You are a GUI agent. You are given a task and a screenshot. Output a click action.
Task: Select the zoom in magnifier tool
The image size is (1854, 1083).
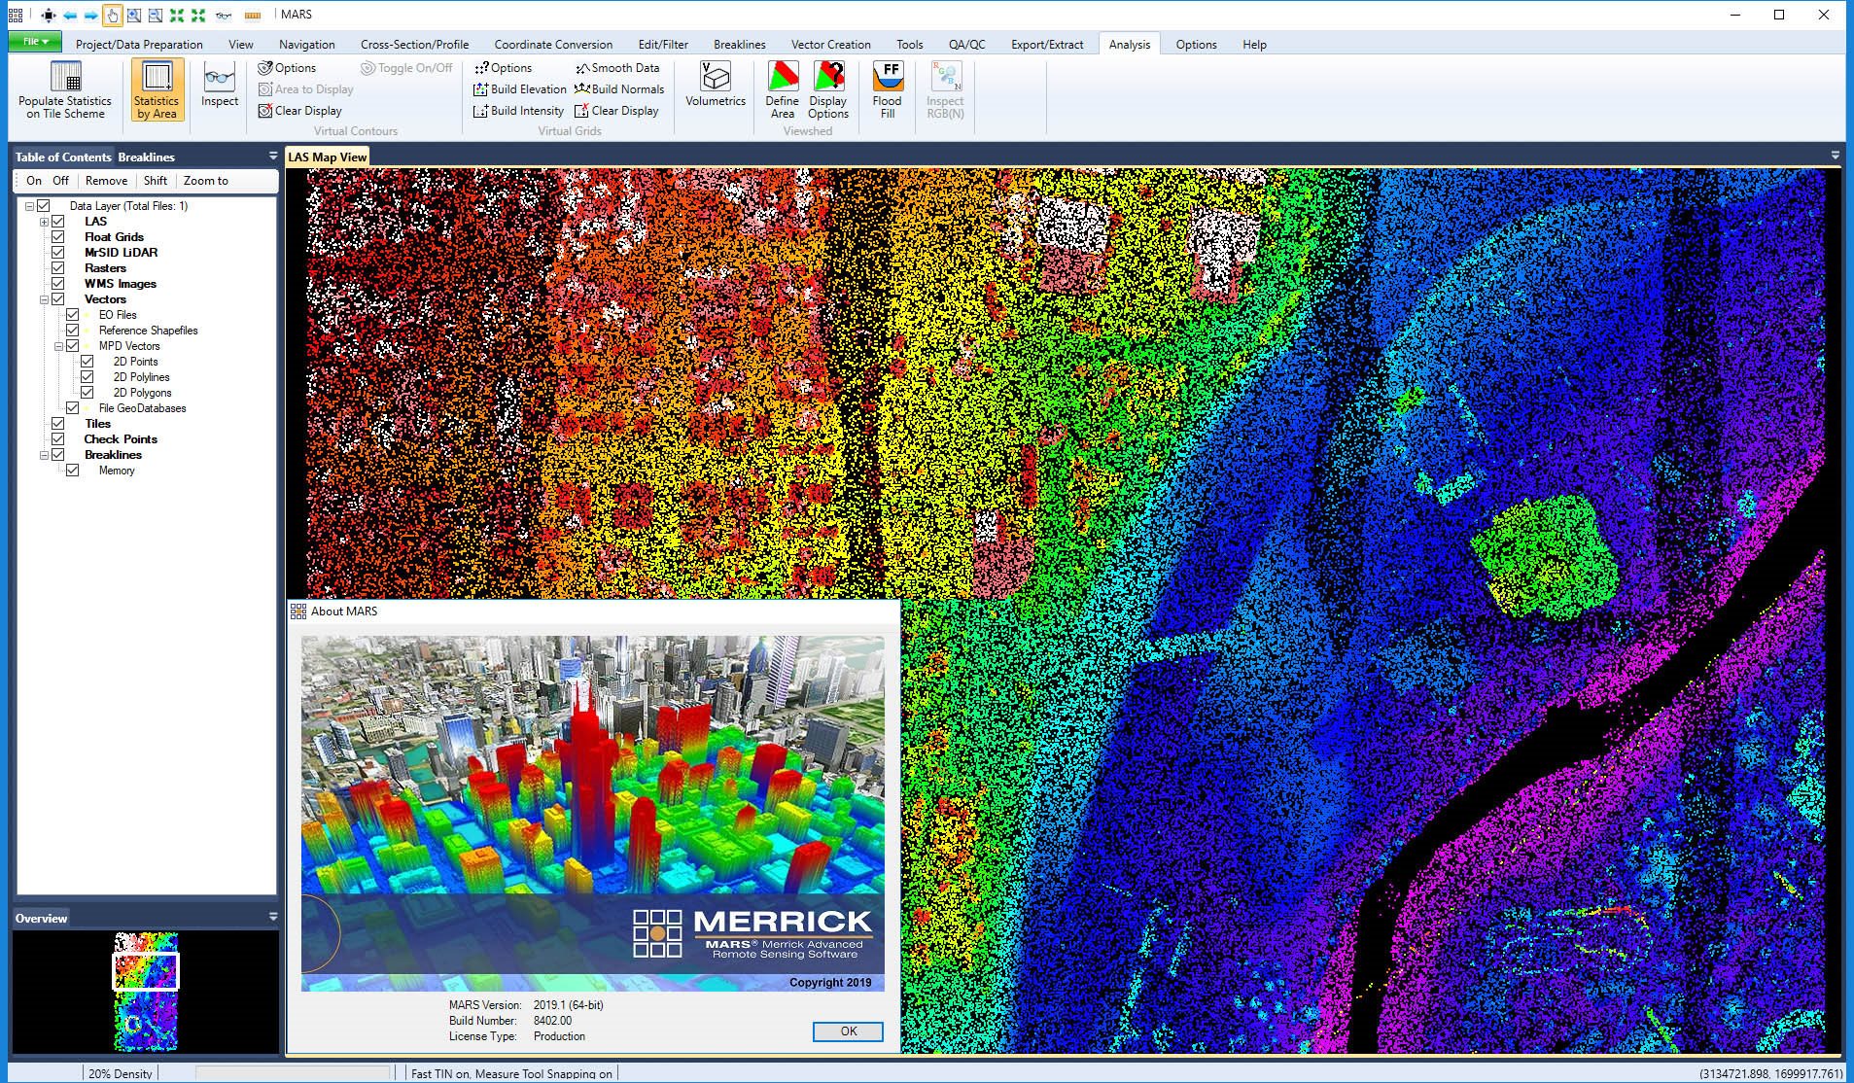click(x=133, y=16)
